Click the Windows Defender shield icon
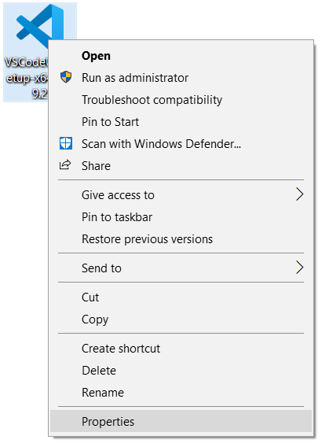 coord(66,143)
